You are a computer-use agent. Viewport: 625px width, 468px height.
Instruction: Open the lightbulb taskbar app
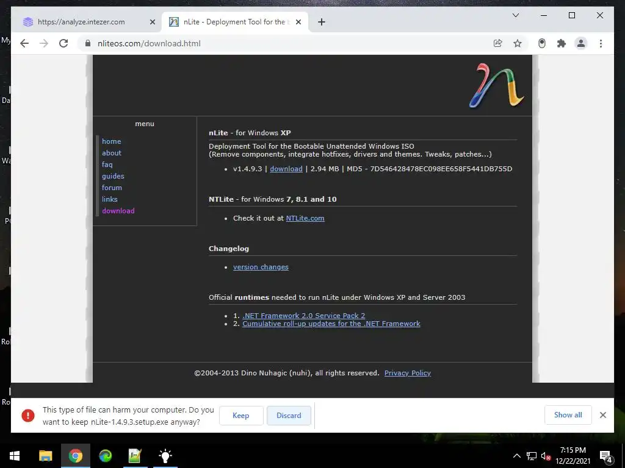165,456
